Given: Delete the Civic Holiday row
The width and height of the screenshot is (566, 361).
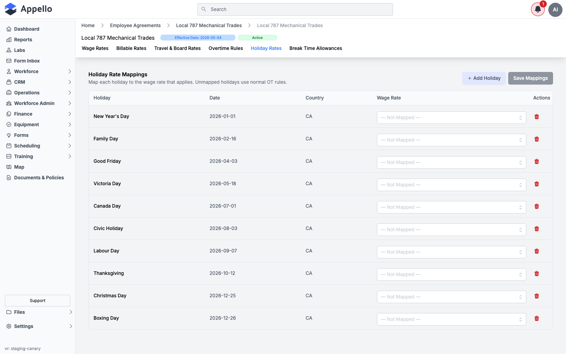Looking at the screenshot, I should 537,229.
